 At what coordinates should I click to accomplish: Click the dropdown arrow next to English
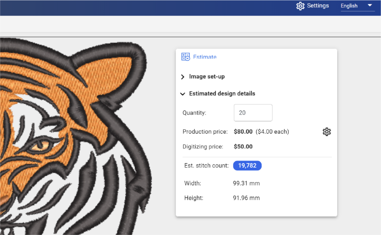370,6
